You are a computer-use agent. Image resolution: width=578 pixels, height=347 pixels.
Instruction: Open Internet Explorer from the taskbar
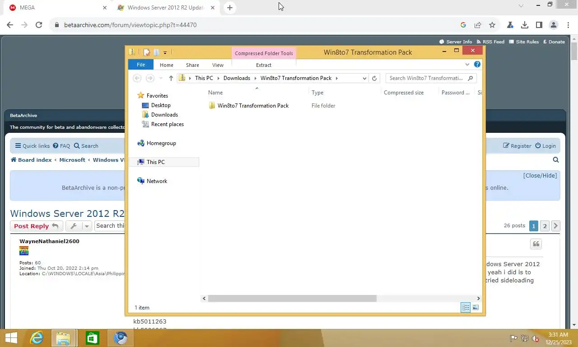pos(37,338)
